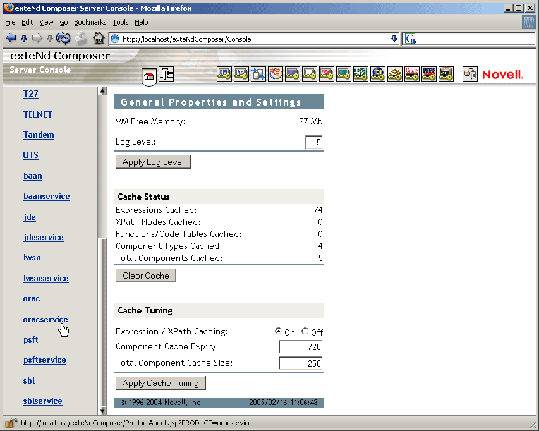Open the Forward button history dropdown arrow
Screen dimensions: 539x431
coord(50,39)
